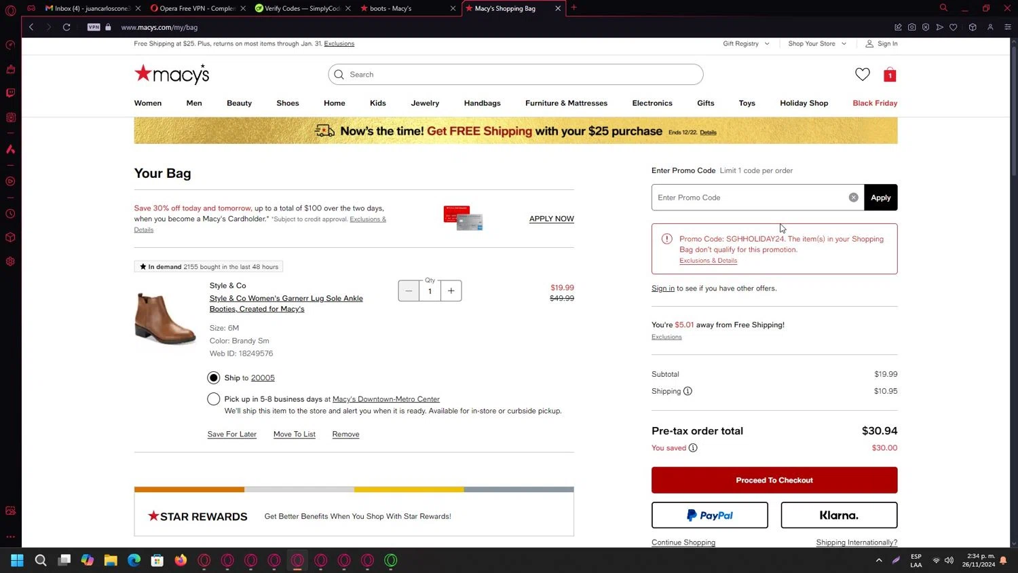Increase item quantity with plus

tap(451, 291)
